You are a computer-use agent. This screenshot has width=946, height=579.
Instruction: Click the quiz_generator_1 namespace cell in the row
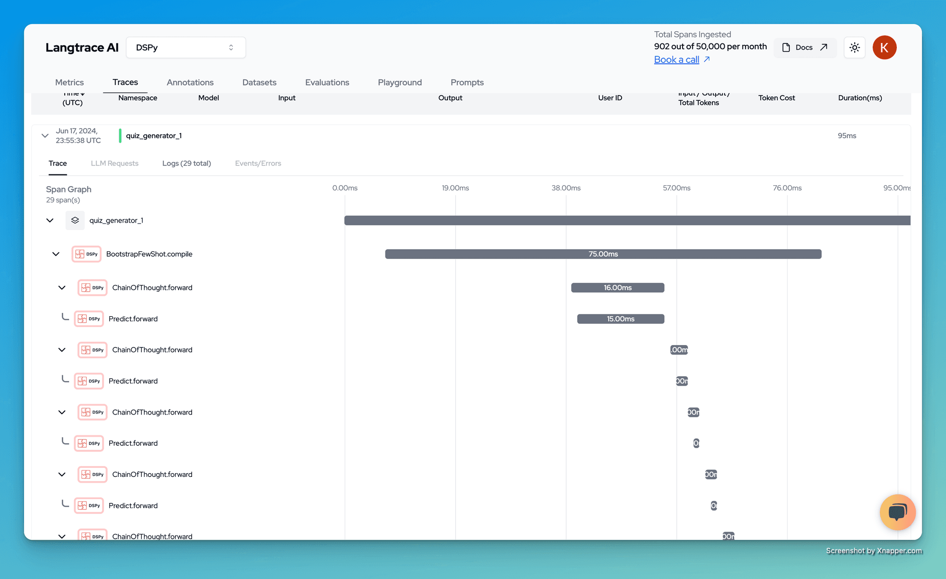click(x=154, y=136)
